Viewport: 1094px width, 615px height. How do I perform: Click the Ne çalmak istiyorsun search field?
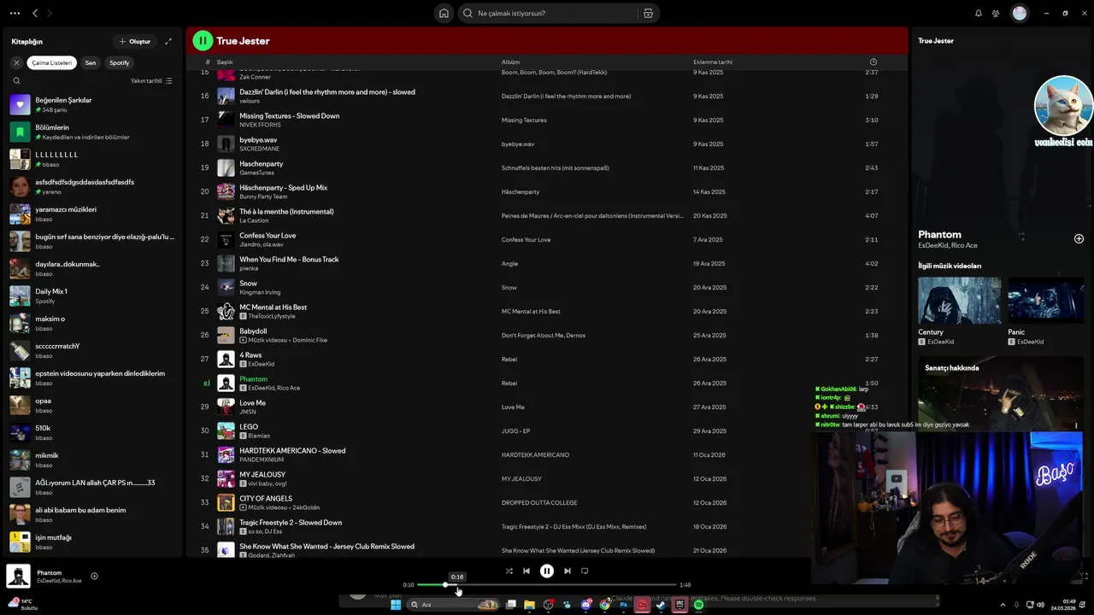[554, 13]
